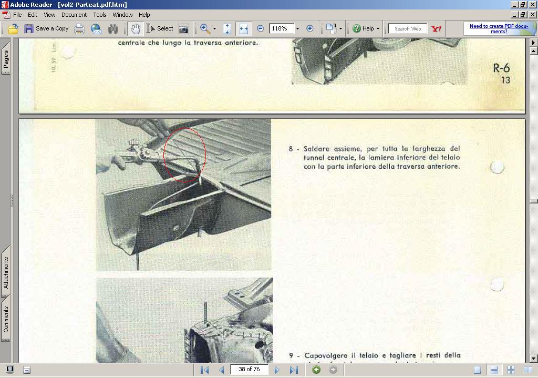Screen dimensions: 538x378
Task: Click the Open file folder icon
Action: [x=13, y=29]
